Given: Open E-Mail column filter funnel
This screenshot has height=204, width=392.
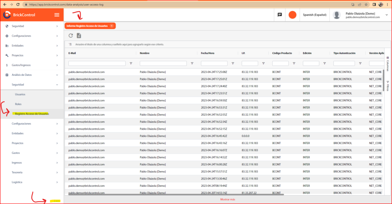Looking at the screenshot, I should point(131,64).
